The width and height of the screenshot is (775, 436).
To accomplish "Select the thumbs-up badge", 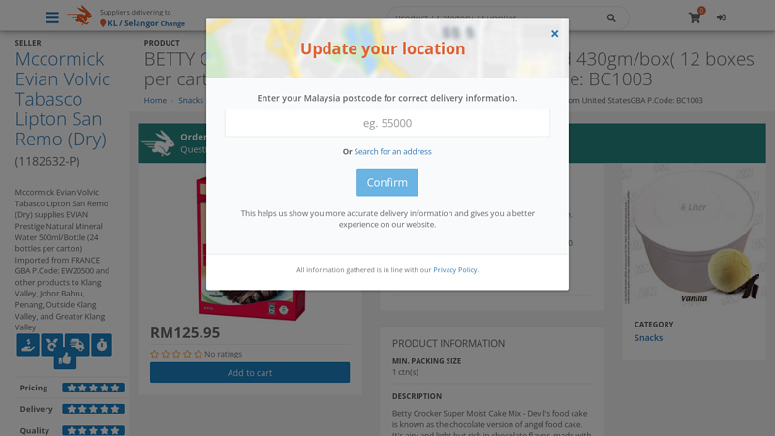I will 65,359.
